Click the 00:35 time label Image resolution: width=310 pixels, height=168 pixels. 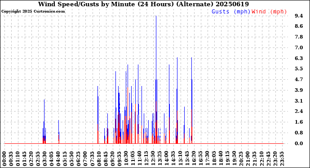point(11,159)
